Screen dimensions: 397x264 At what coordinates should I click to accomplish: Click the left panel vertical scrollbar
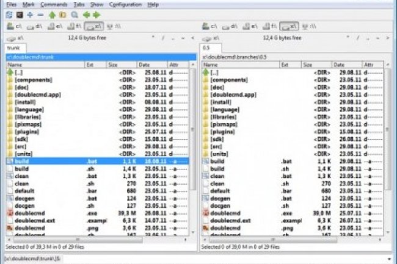[x=192, y=152]
